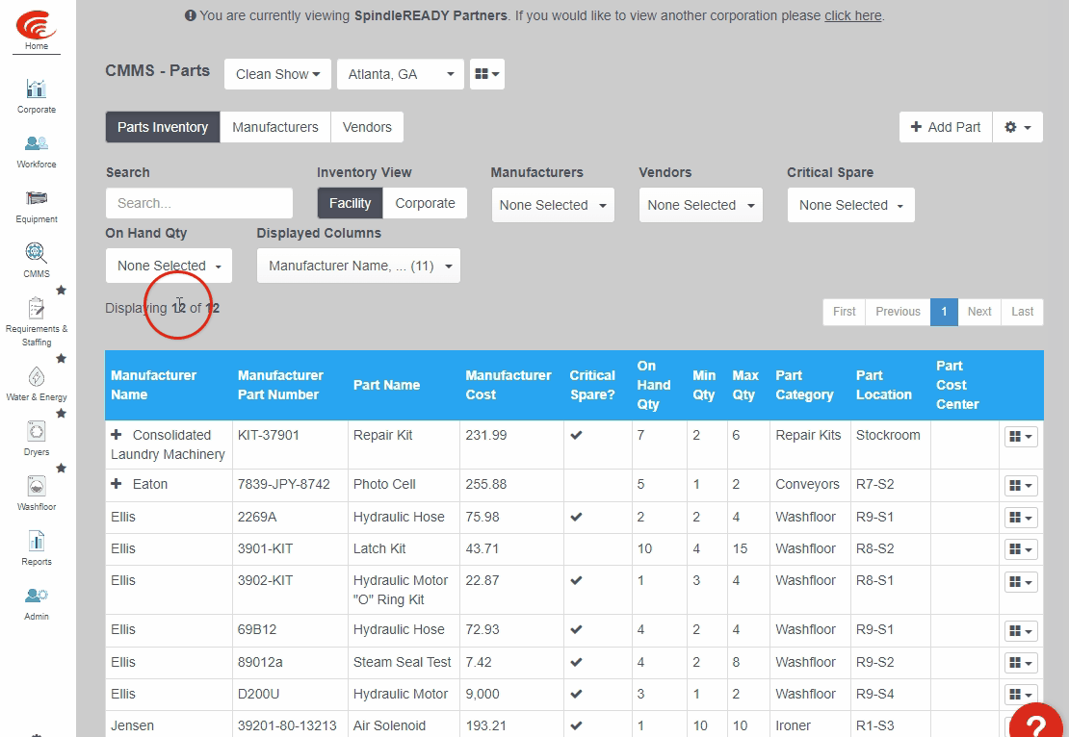Screen dimensions: 1069x737
Task: Follow the 'click here' corporation link
Action: coord(853,15)
